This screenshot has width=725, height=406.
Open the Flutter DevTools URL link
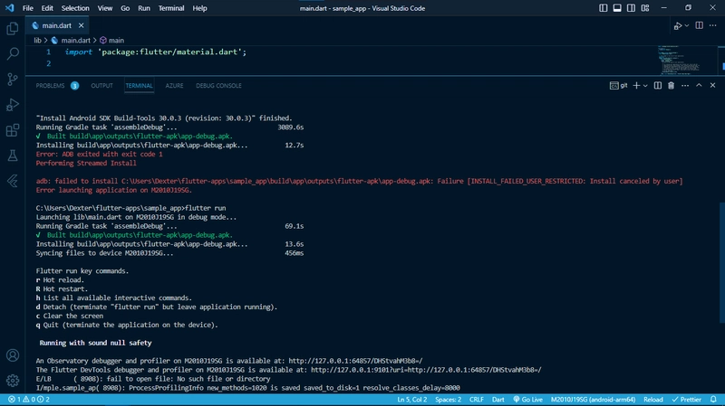click(x=426, y=370)
